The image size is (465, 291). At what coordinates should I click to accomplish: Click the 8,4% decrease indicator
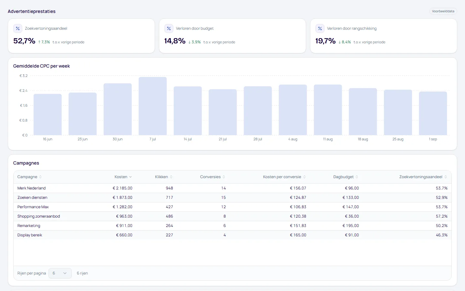click(345, 42)
